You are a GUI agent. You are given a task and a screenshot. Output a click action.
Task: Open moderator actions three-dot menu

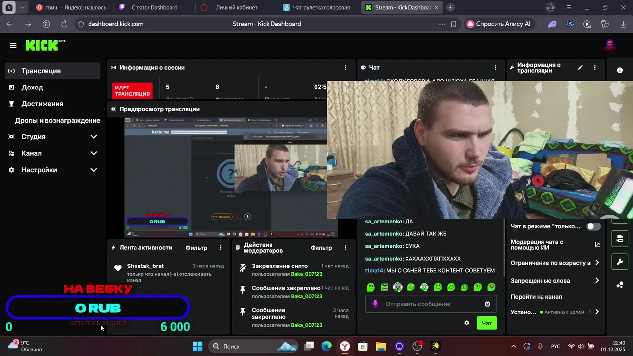346,248
